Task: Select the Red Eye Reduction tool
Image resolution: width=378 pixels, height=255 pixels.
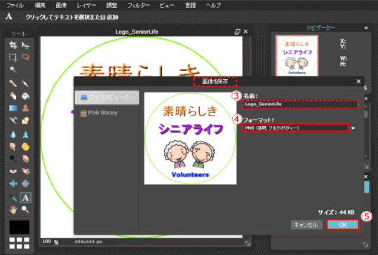Action: [13, 171]
